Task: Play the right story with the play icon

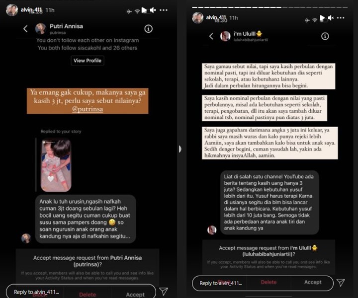Action: coord(322,18)
